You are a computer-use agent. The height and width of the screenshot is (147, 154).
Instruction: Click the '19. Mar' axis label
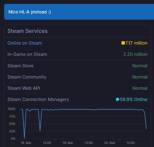68,143
